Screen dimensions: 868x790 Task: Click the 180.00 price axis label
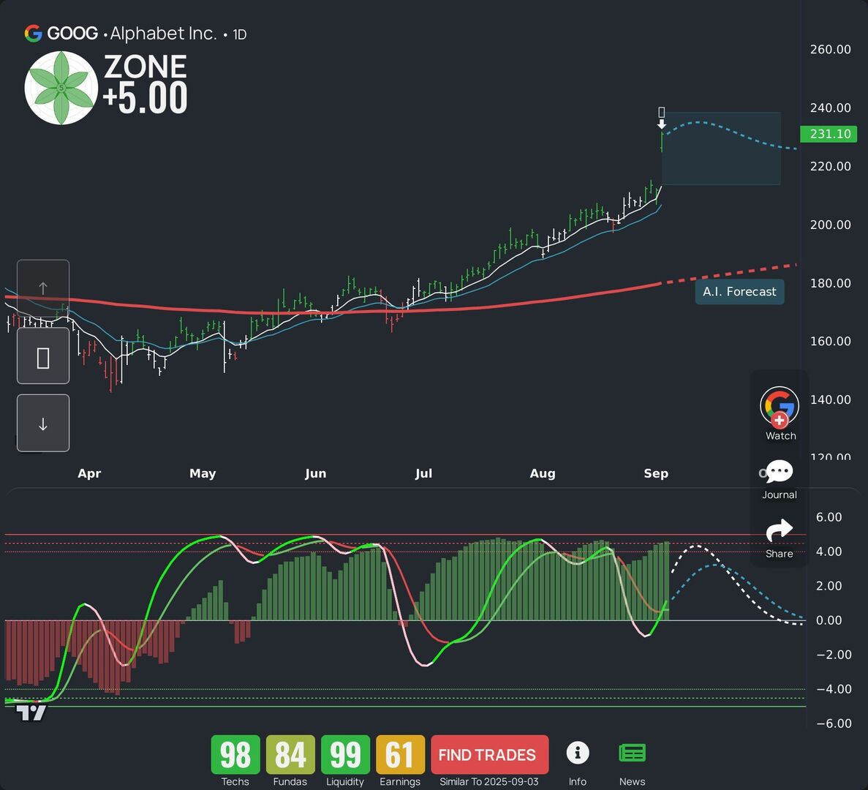(831, 283)
